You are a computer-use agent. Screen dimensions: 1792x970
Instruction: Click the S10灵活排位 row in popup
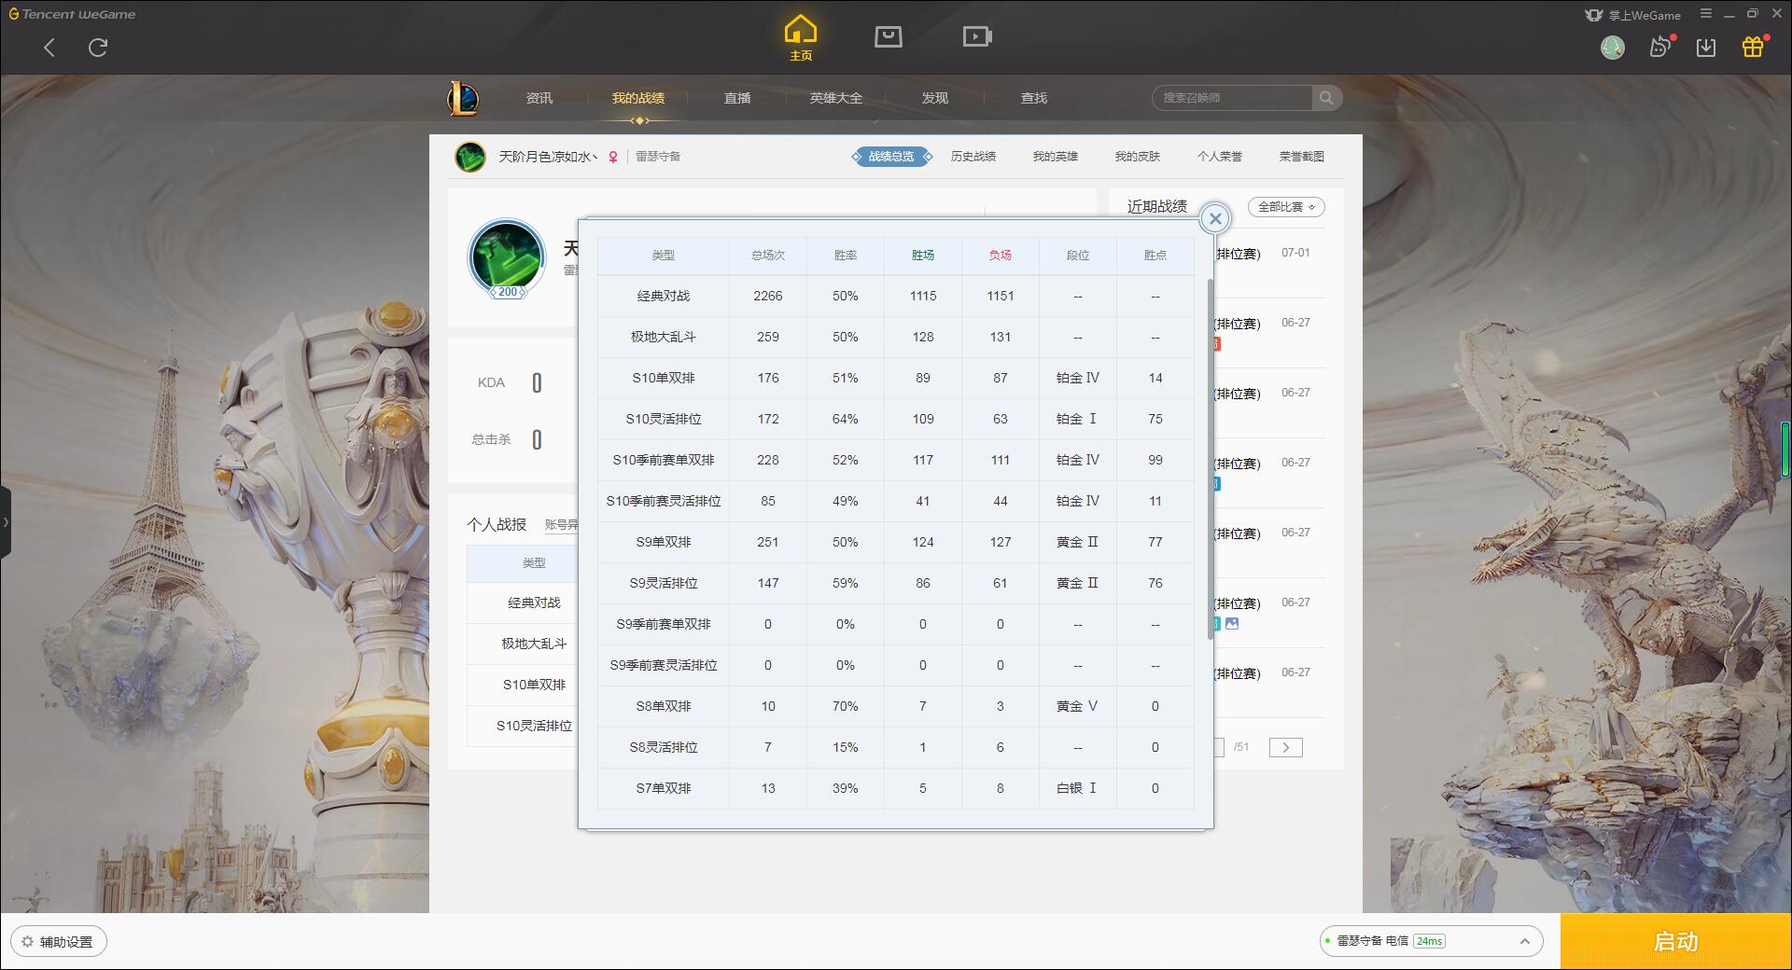pyautogui.click(x=896, y=419)
